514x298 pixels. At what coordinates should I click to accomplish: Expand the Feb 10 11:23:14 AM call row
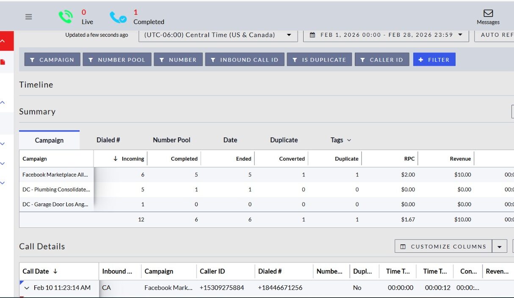(x=27, y=288)
